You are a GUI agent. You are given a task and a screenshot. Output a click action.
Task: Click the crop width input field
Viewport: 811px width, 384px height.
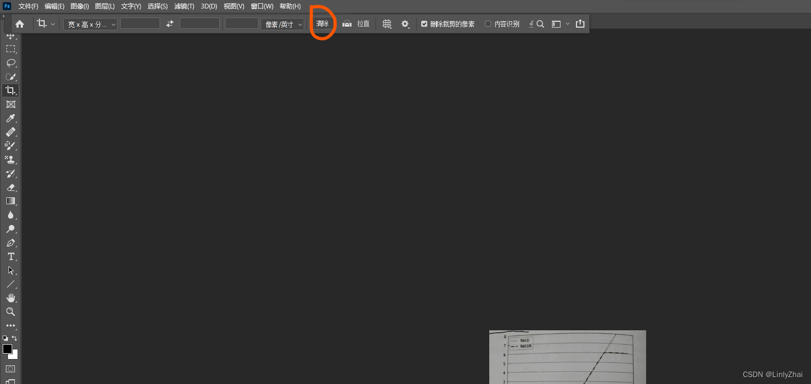[x=140, y=23]
